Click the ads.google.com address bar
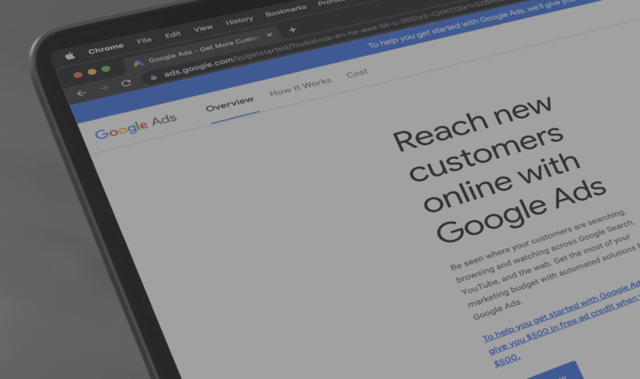 pyautogui.click(x=327, y=39)
